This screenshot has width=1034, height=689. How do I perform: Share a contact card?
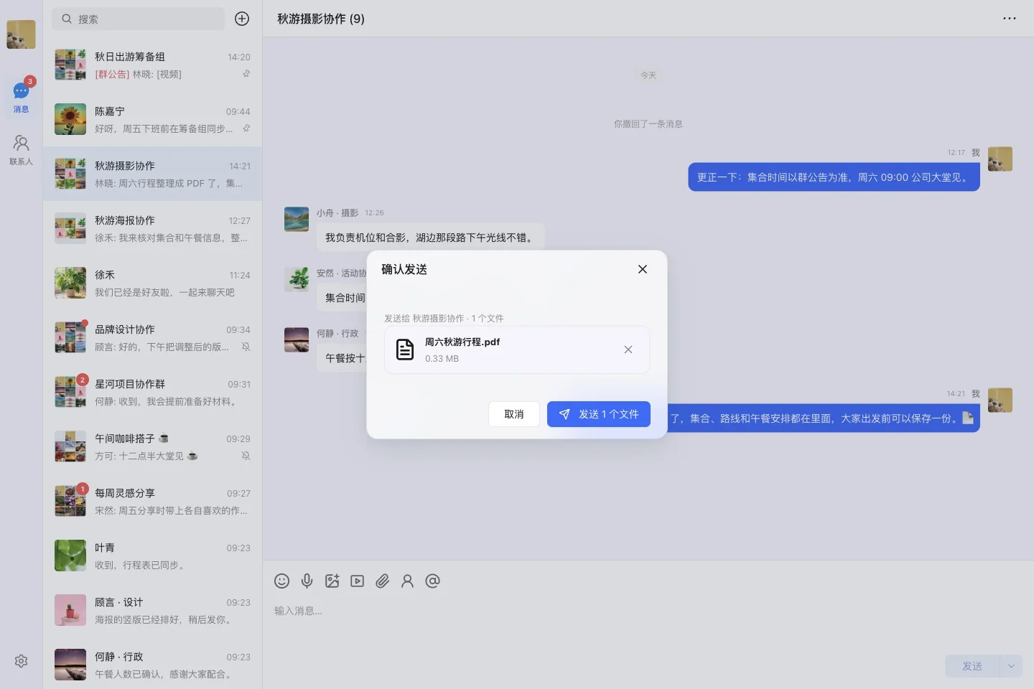point(407,581)
